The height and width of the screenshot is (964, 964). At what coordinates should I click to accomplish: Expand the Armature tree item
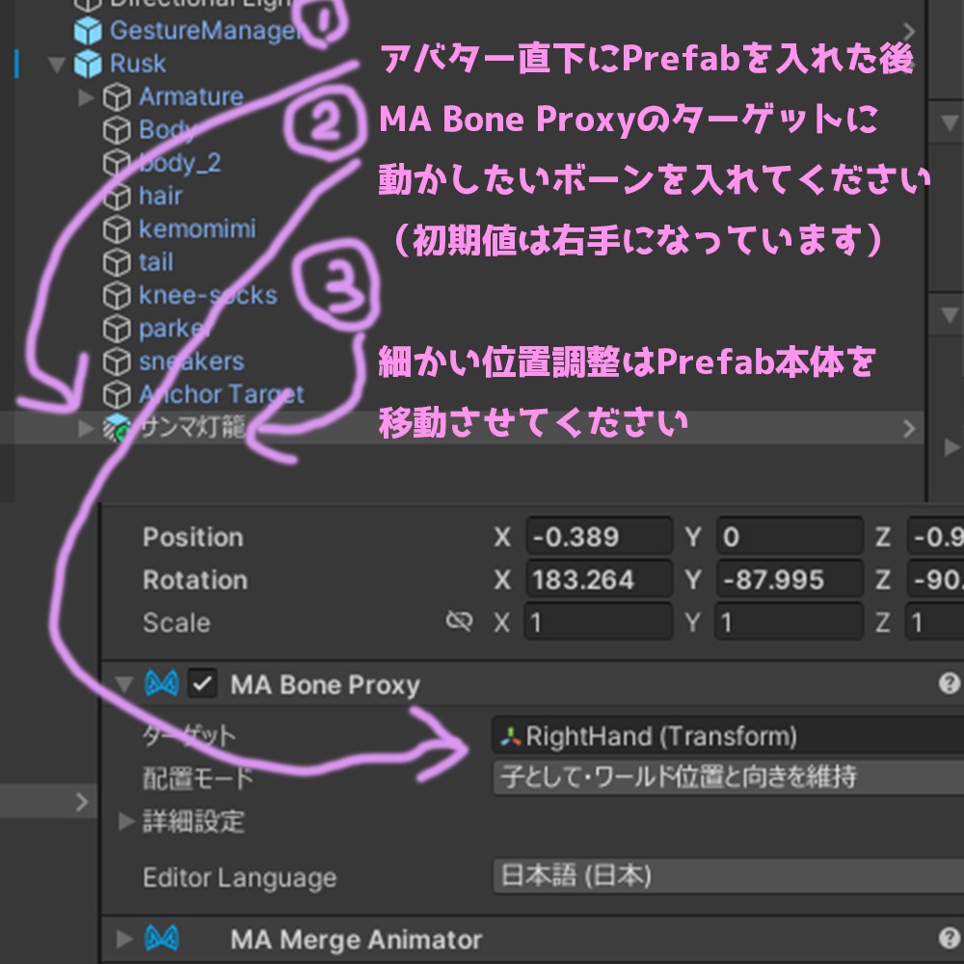pos(83,96)
